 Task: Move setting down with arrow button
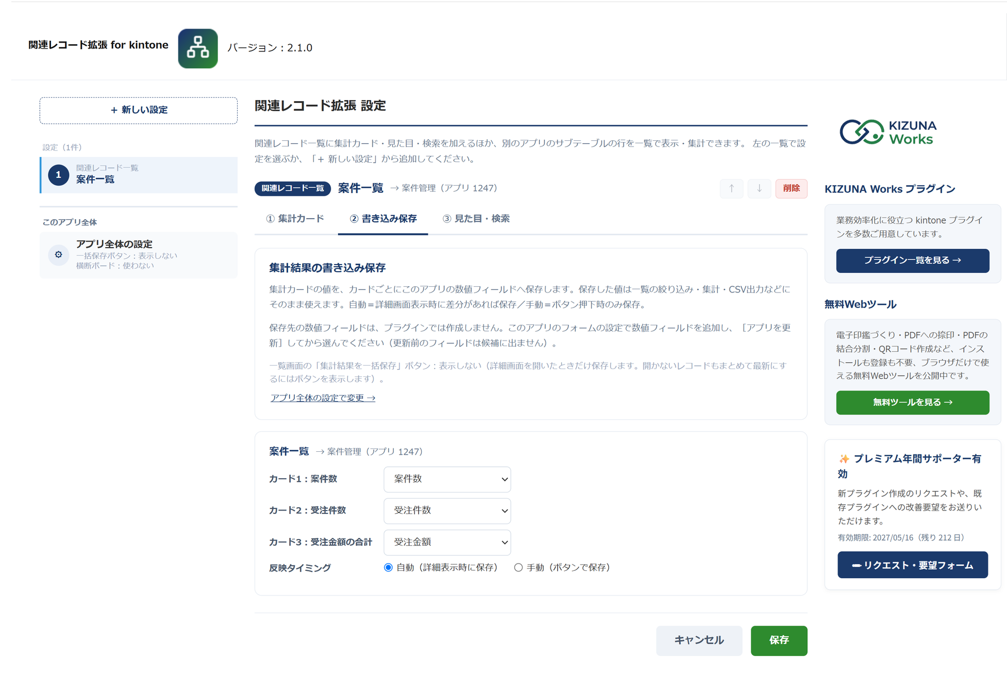[759, 188]
